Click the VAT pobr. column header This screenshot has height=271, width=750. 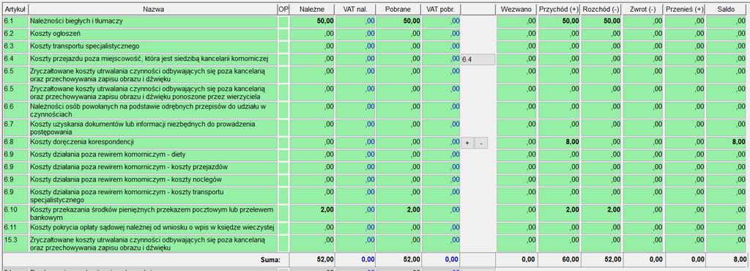coord(440,9)
